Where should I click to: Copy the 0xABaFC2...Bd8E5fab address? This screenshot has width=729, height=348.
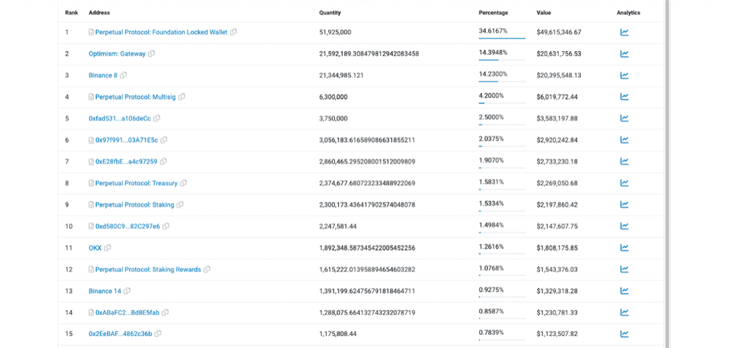(x=165, y=312)
